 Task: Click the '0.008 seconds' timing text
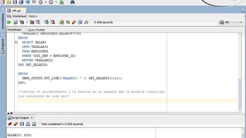click(103, 22)
